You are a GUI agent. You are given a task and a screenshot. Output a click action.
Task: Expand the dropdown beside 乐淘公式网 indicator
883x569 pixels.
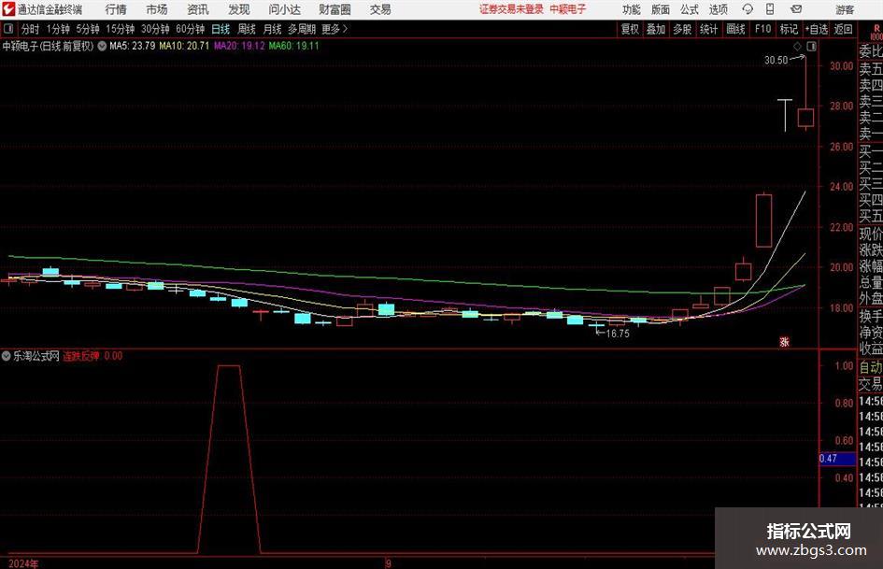click(x=7, y=356)
